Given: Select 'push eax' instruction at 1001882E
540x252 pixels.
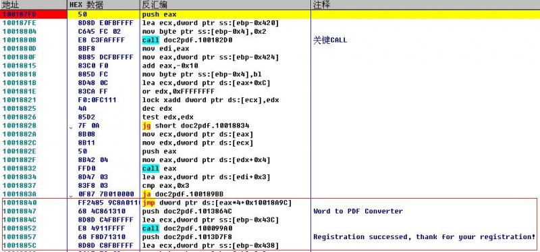Looking at the screenshot, I should click(159, 151).
